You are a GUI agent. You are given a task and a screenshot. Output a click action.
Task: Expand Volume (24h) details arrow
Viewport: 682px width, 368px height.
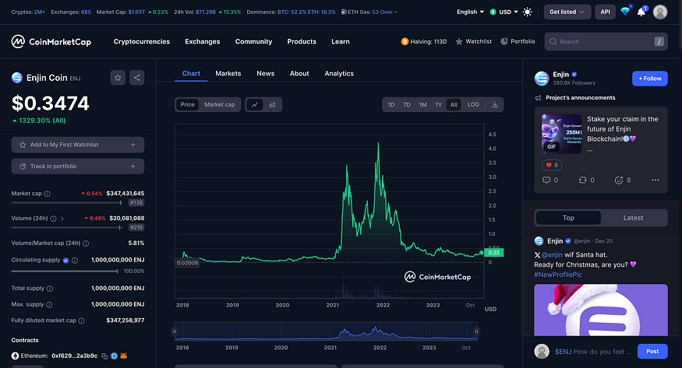(x=62, y=219)
